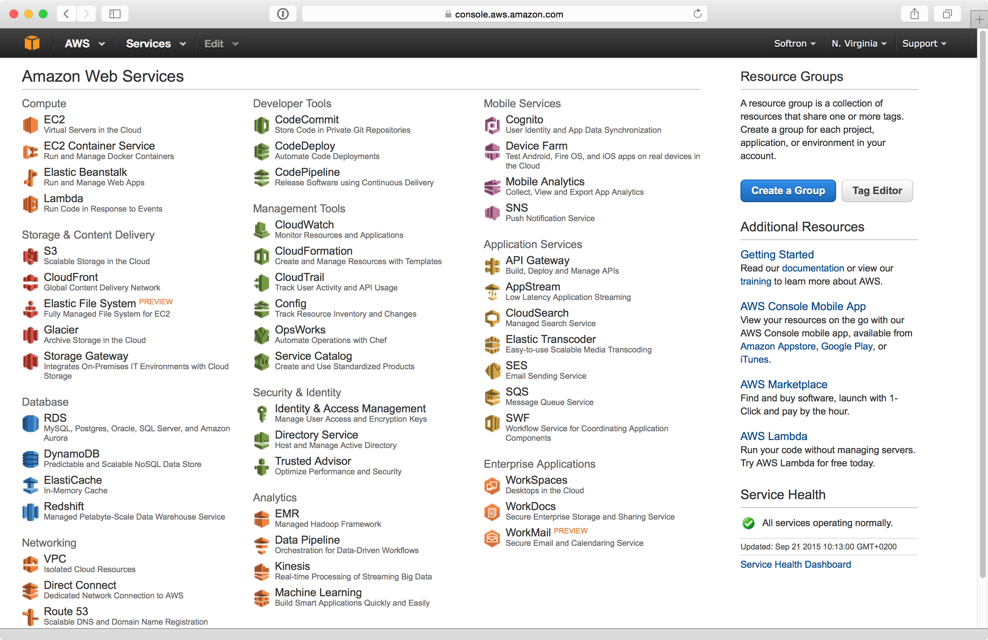Open a new tab with plus button
Image resolution: width=988 pixels, height=640 pixels.
[x=979, y=19]
